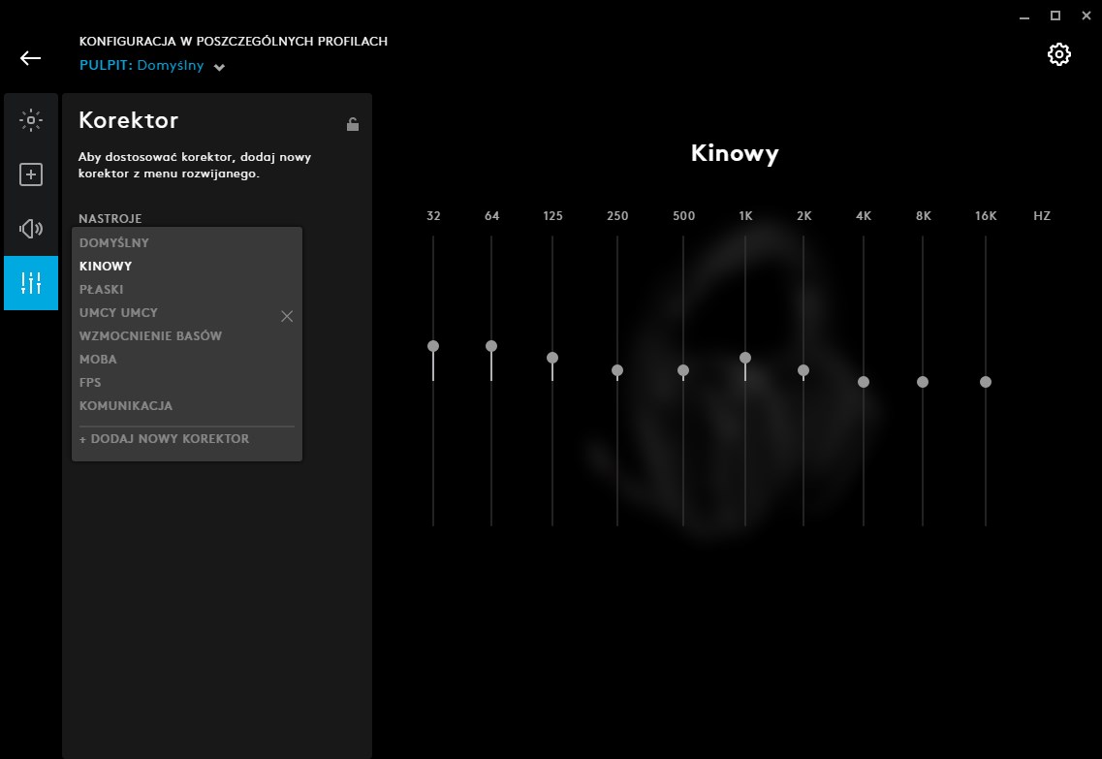Click the 16K band slider handle

click(x=986, y=382)
